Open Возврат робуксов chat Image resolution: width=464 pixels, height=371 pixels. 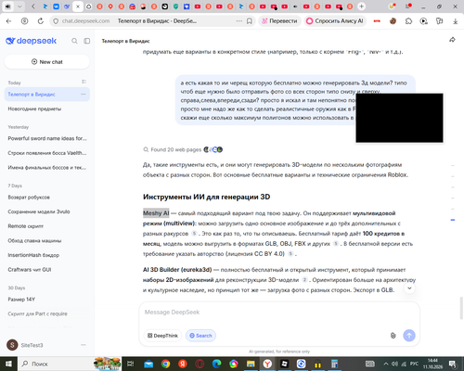47,198
